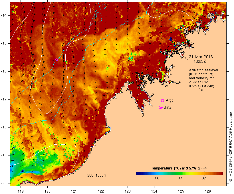Click the drifter legend arrowhead symbol
Viewport: 234px width, 194px height.
pos(160,108)
